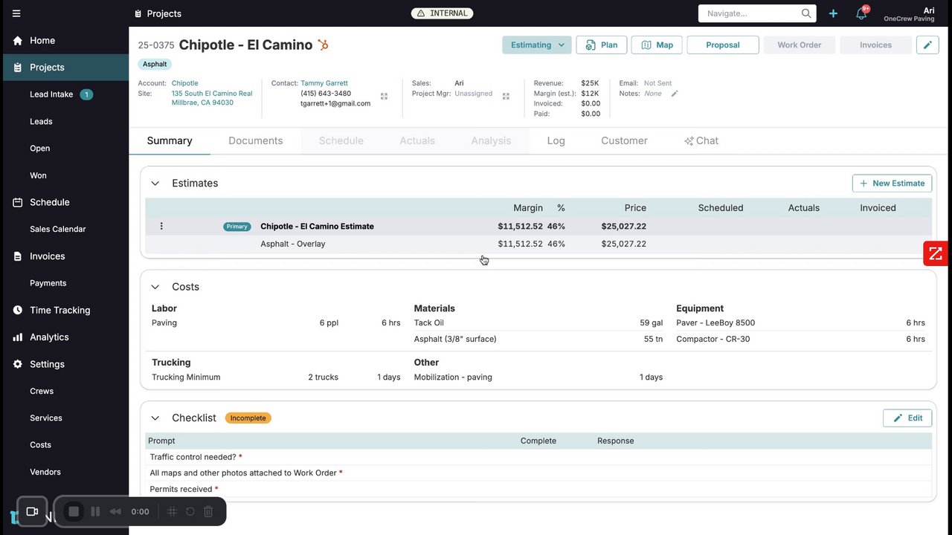Open the Tammy Garrett contact link

[x=324, y=83]
